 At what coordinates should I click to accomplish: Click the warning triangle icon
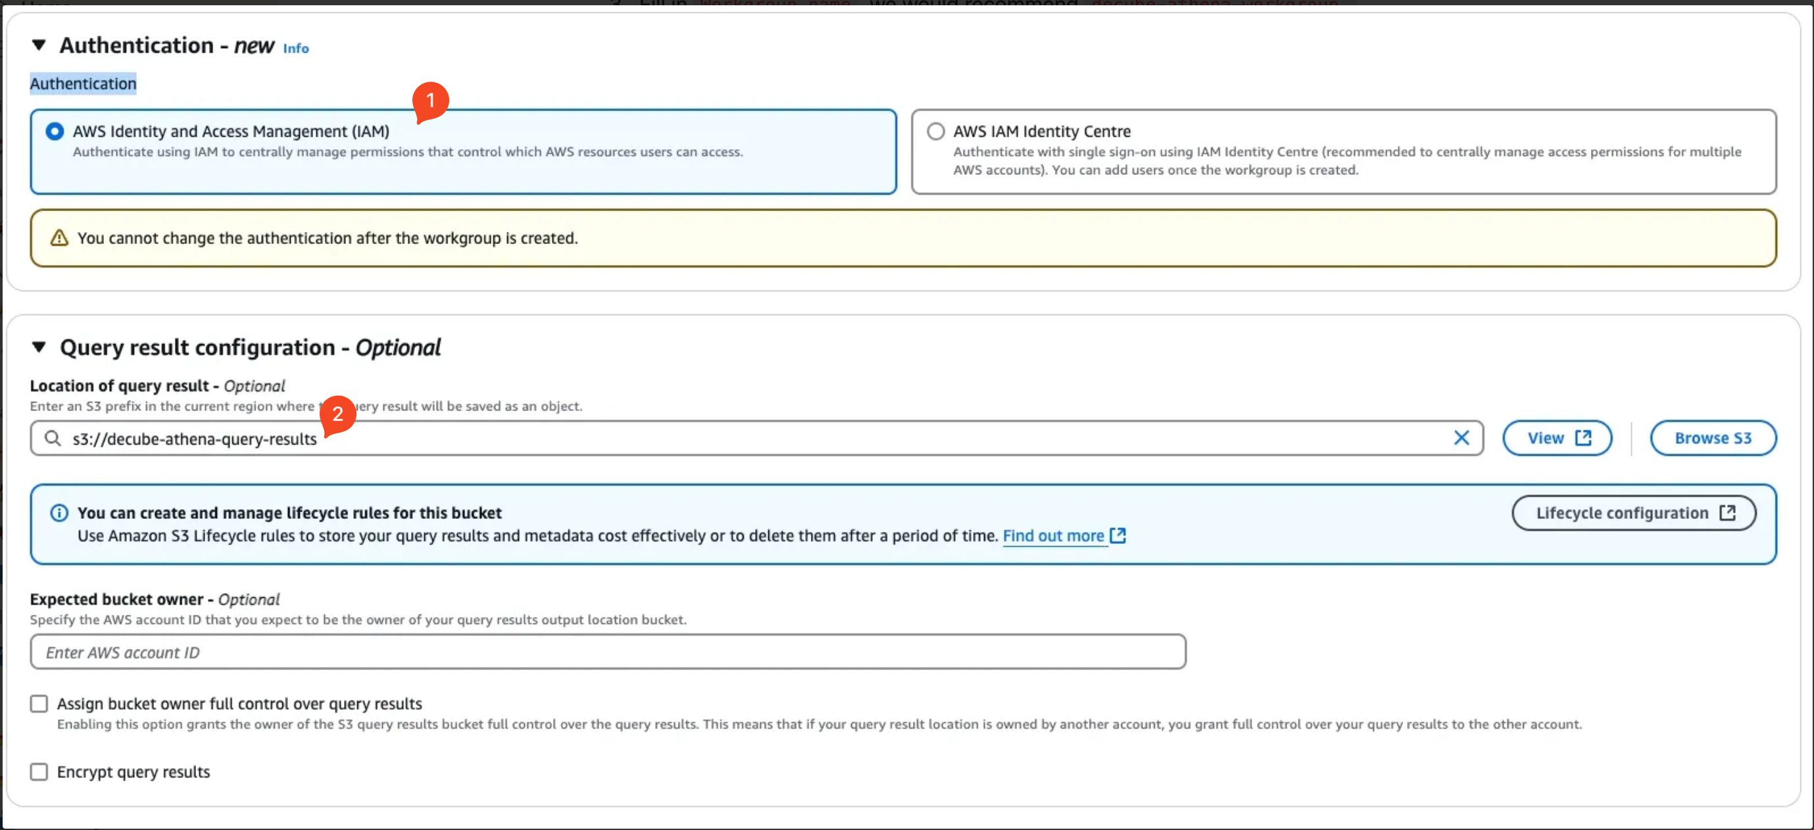(x=59, y=238)
